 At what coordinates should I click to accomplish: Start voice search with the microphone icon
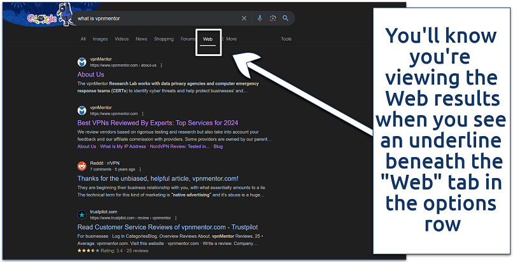point(260,18)
